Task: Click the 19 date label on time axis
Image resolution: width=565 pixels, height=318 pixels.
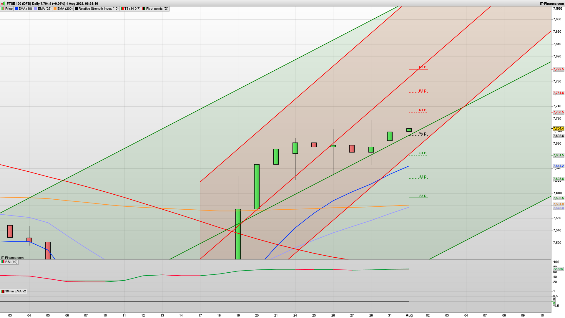Action: tap(238, 315)
